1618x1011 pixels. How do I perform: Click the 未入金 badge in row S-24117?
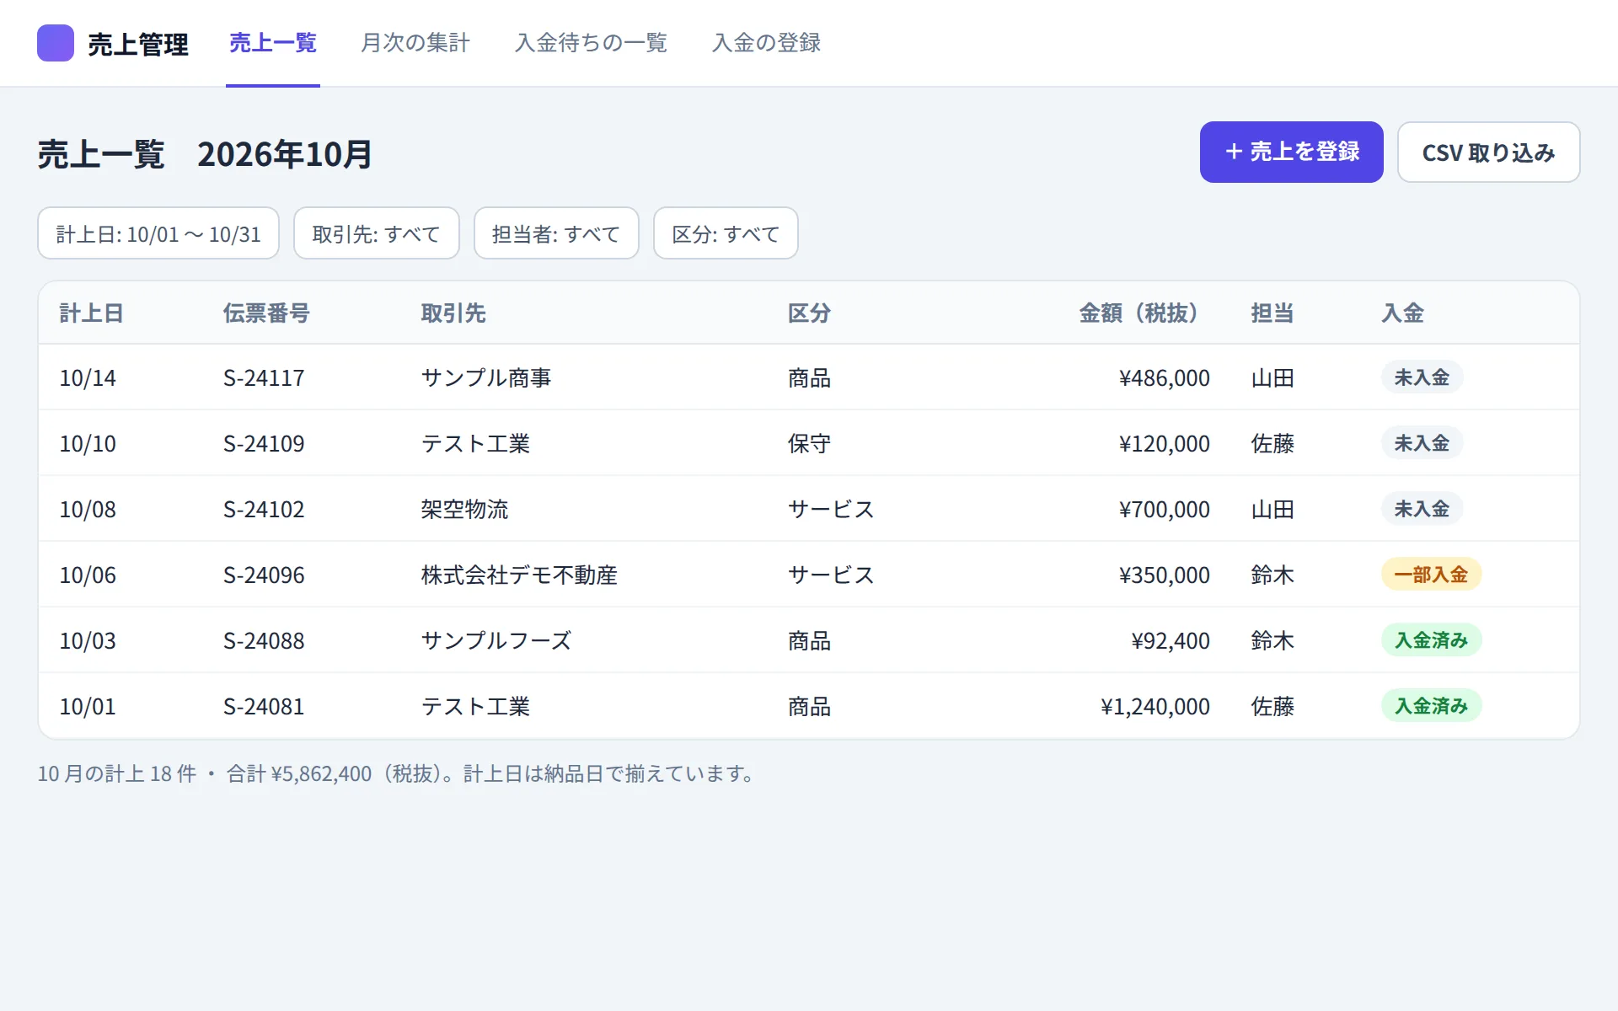(x=1422, y=377)
